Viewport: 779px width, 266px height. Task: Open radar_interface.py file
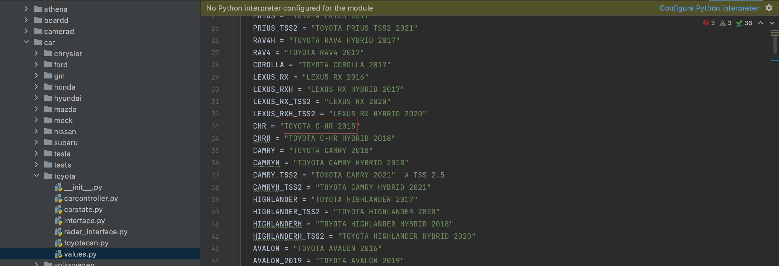(x=96, y=232)
